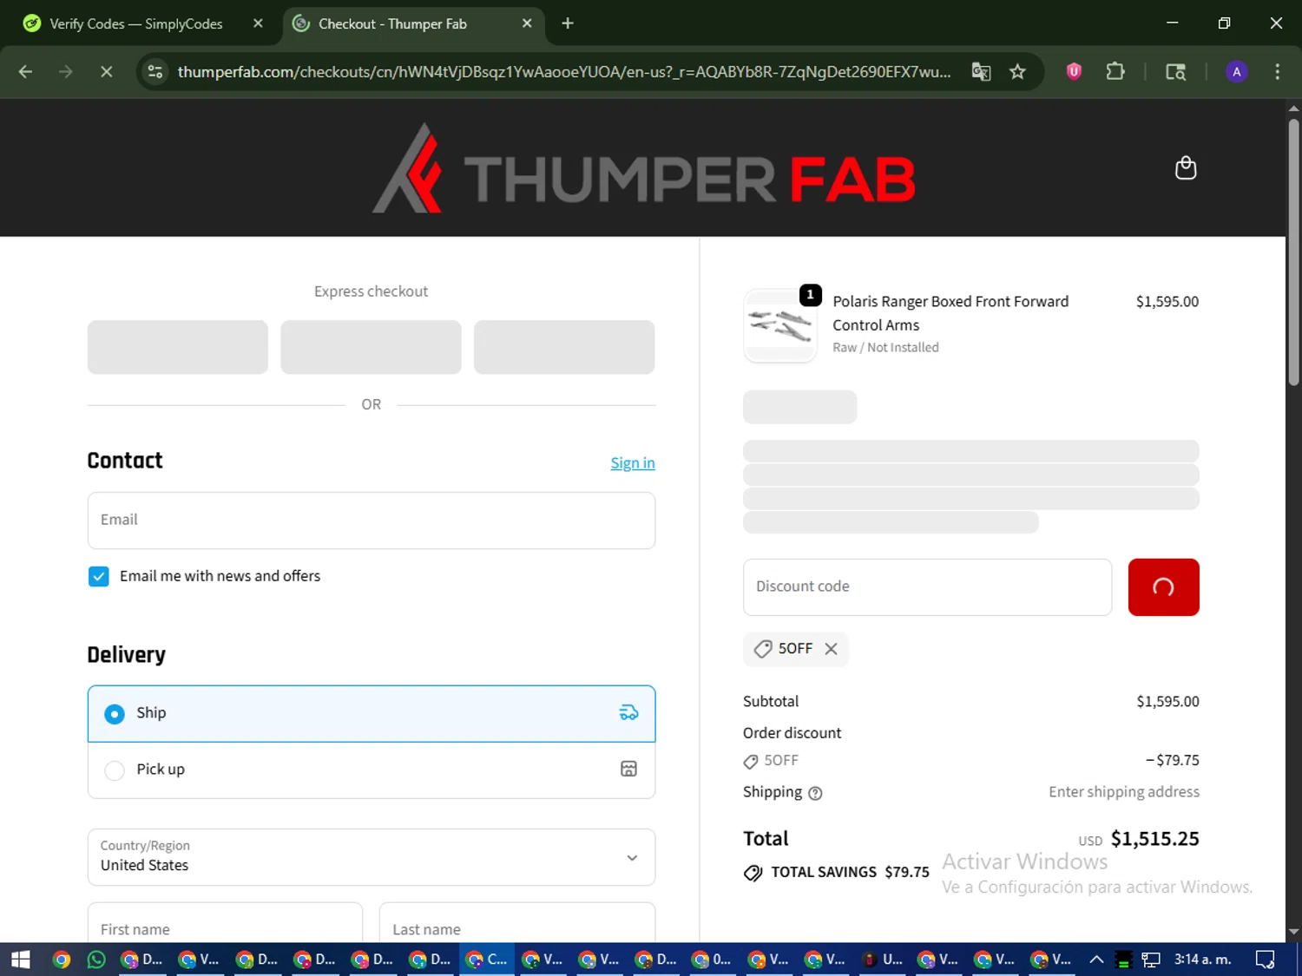
Task: Open the uBlock shield extension
Action: click(x=1074, y=72)
